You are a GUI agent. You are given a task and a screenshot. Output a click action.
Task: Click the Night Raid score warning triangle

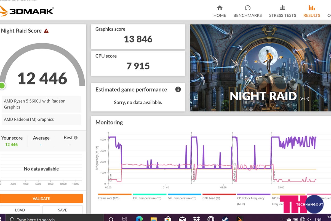click(46, 31)
